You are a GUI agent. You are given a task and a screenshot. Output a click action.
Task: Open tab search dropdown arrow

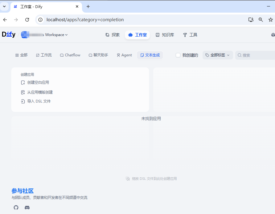coord(4,7)
